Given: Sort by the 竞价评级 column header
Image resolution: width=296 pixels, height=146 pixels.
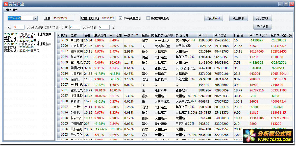Looking at the screenshot, I should coord(148,35).
